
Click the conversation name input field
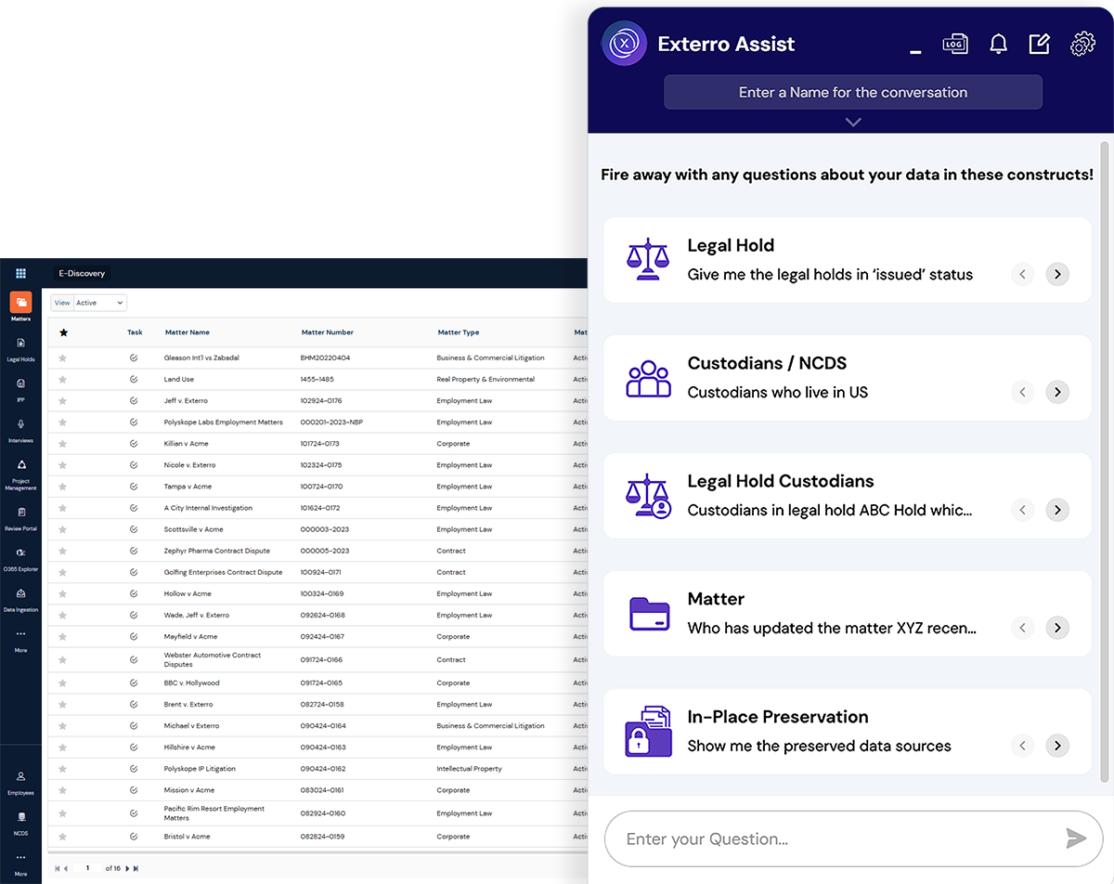coord(853,92)
